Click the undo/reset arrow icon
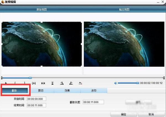The width and height of the screenshot is (166, 117). tap(80, 83)
